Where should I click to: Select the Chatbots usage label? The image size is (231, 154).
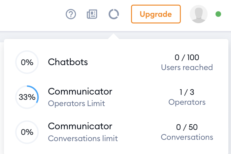click(x=68, y=62)
